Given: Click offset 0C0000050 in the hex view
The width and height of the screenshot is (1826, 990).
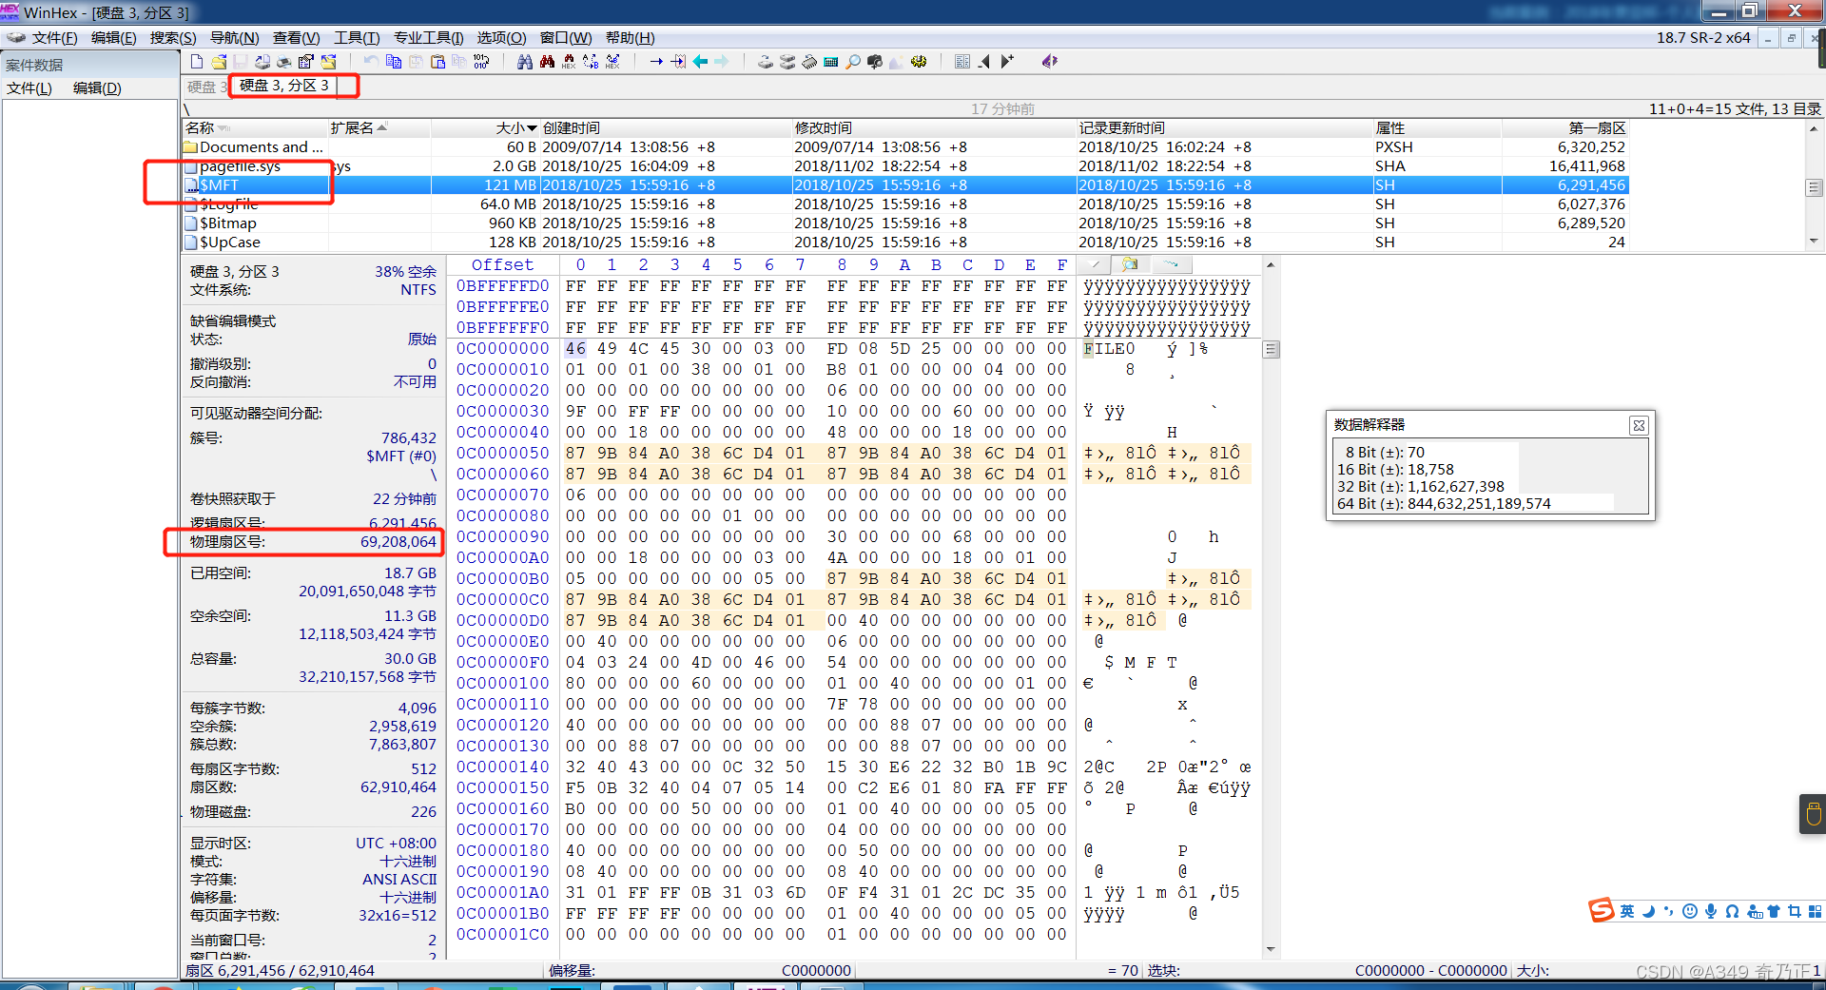Looking at the screenshot, I should click(x=502, y=454).
